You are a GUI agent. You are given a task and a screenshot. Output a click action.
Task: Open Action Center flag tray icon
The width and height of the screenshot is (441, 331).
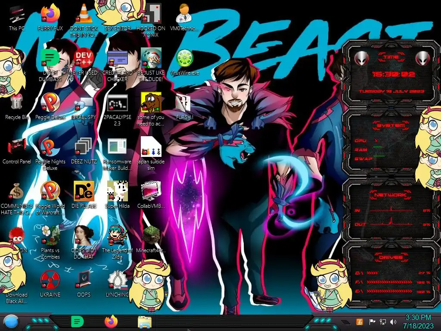tap(372, 322)
